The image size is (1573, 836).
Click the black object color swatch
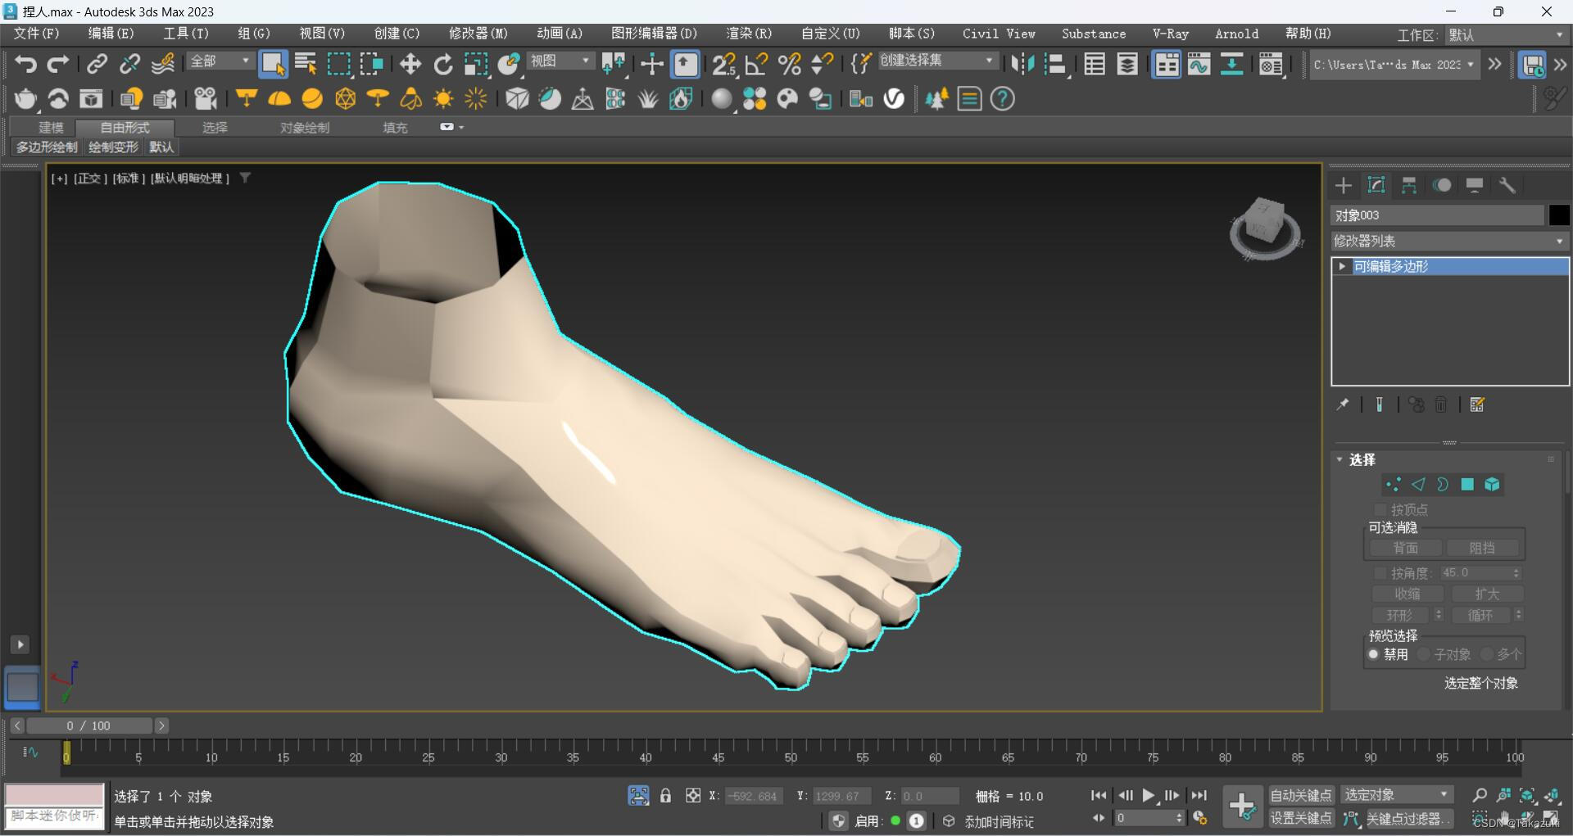[1558, 215]
